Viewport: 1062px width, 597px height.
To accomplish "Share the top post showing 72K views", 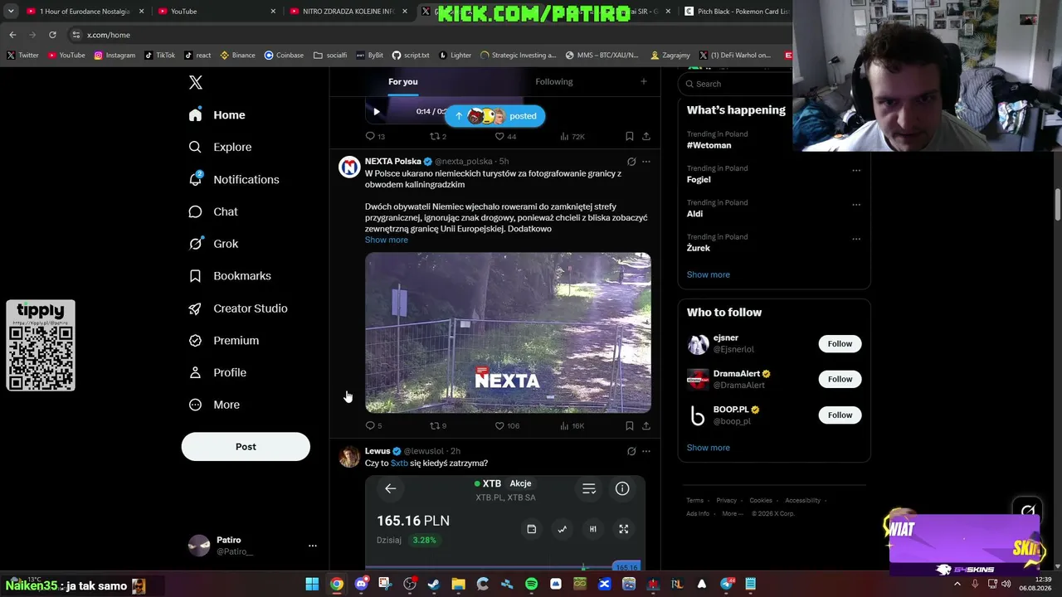I will (x=646, y=136).
